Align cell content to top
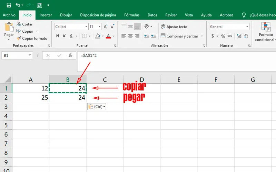276x172 pixels. pos(124,26)
